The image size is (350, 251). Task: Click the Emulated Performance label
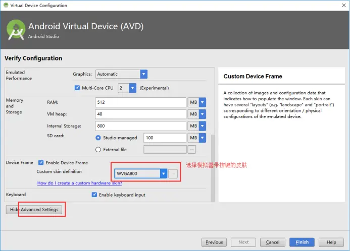(x=19, y=75)
